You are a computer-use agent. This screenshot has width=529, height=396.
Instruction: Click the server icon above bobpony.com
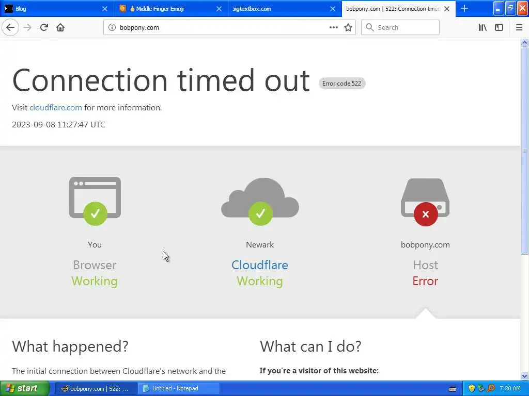(x=425, y=202)
